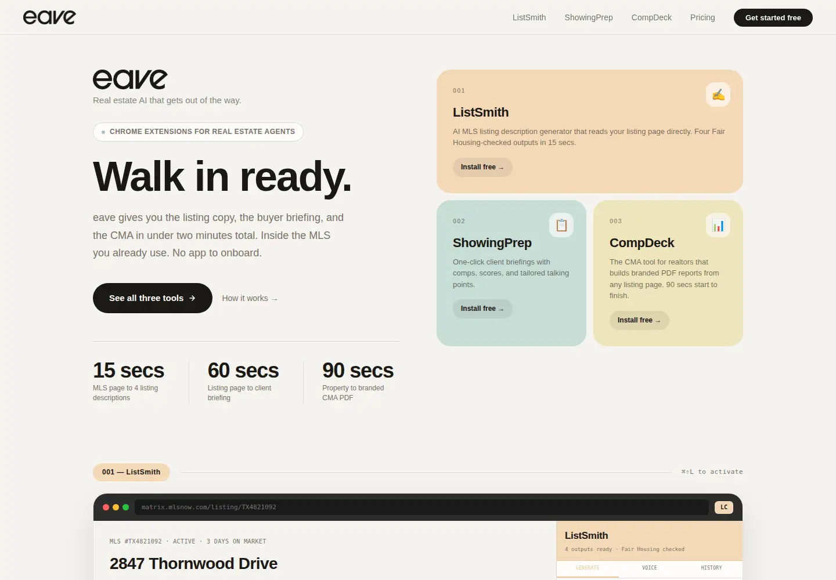Click the ListSmith panel header title
Screen dimensions: 836x580
586,535
